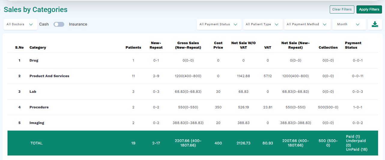Click Procedure collection 500(500-0)

pos(328,107)
